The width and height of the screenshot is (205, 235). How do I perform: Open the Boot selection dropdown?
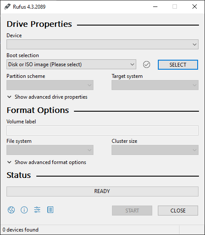point(71,64)
